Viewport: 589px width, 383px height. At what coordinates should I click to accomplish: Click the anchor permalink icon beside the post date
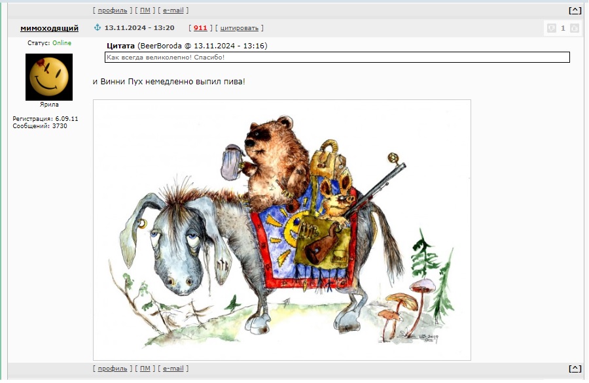click(x=98, y=27)
